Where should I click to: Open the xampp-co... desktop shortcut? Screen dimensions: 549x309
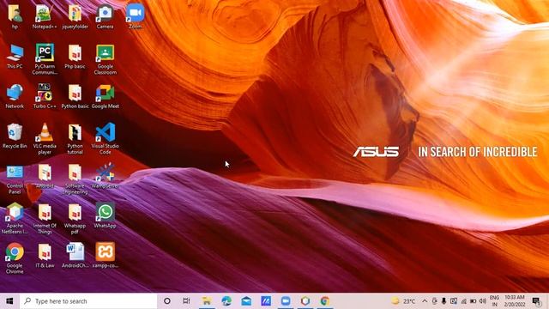click(x=105, y=256)
